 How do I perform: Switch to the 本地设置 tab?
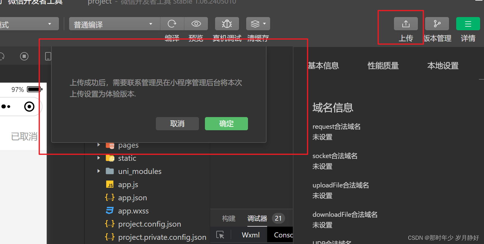pos(443,66)
